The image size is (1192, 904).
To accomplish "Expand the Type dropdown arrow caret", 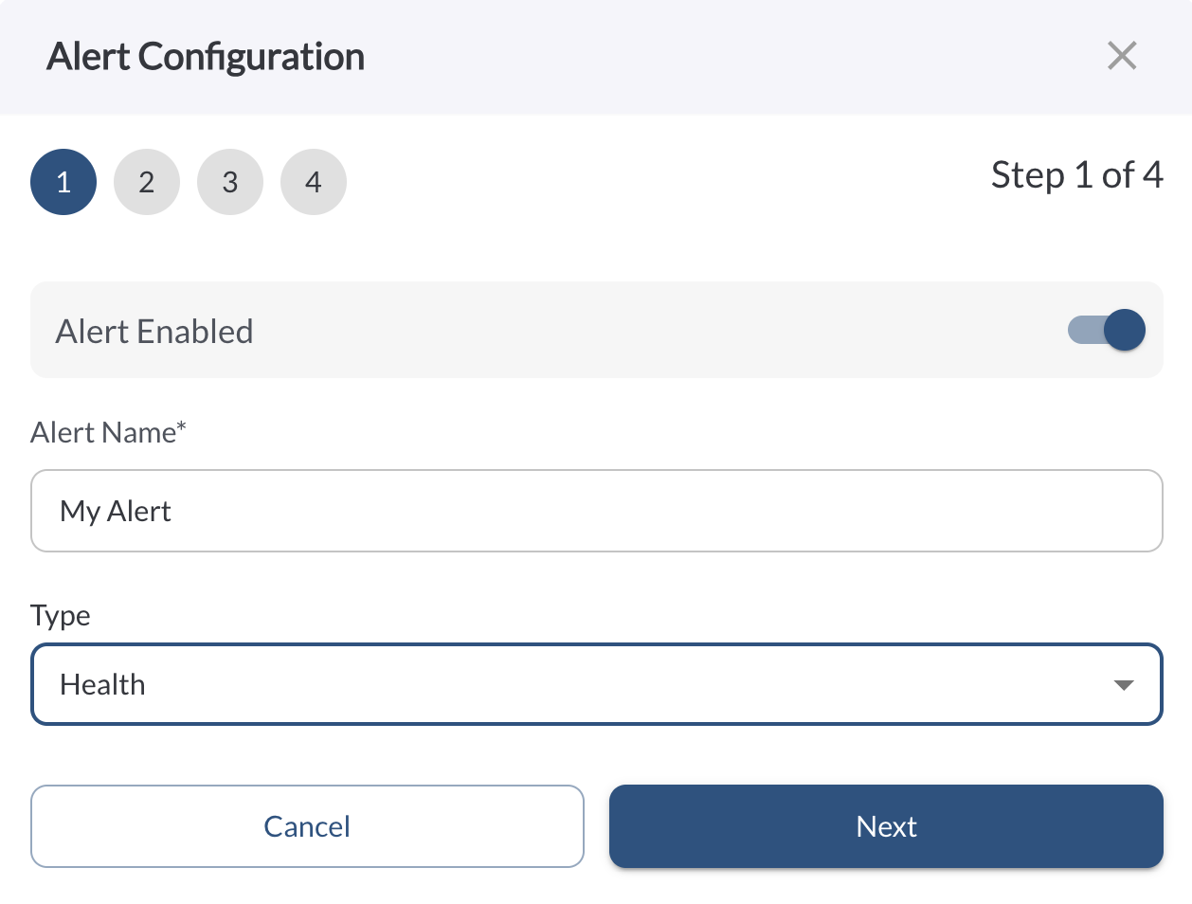I will pyautogui.click(x=1124, y=685).
